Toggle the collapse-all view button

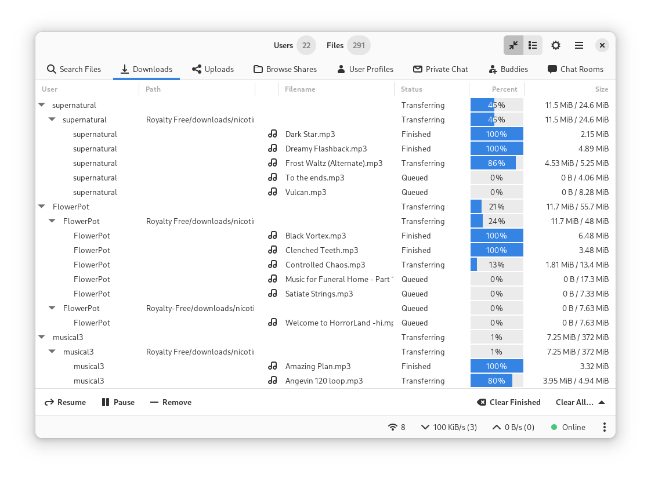[x=513, y=45]
